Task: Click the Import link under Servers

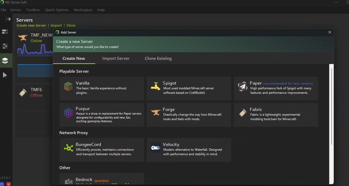Action: (x=56, y=25)
